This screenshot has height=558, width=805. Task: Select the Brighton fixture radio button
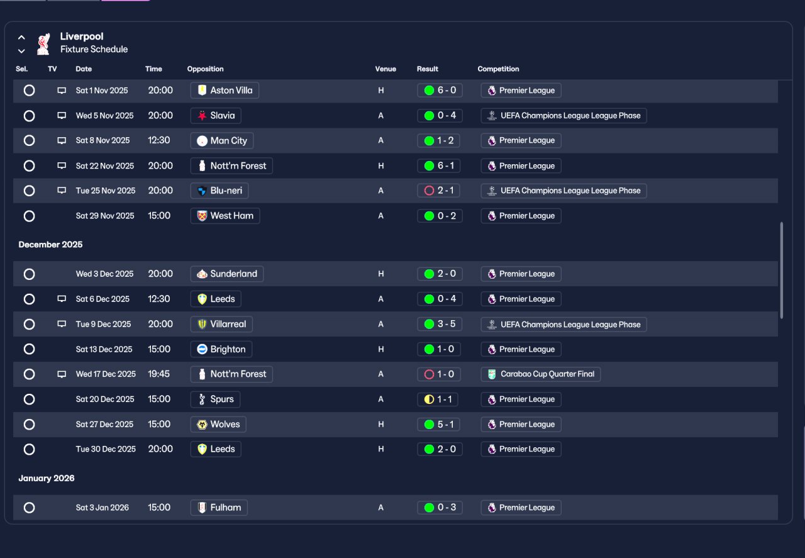pyautogui.click(x=29, y=349)
